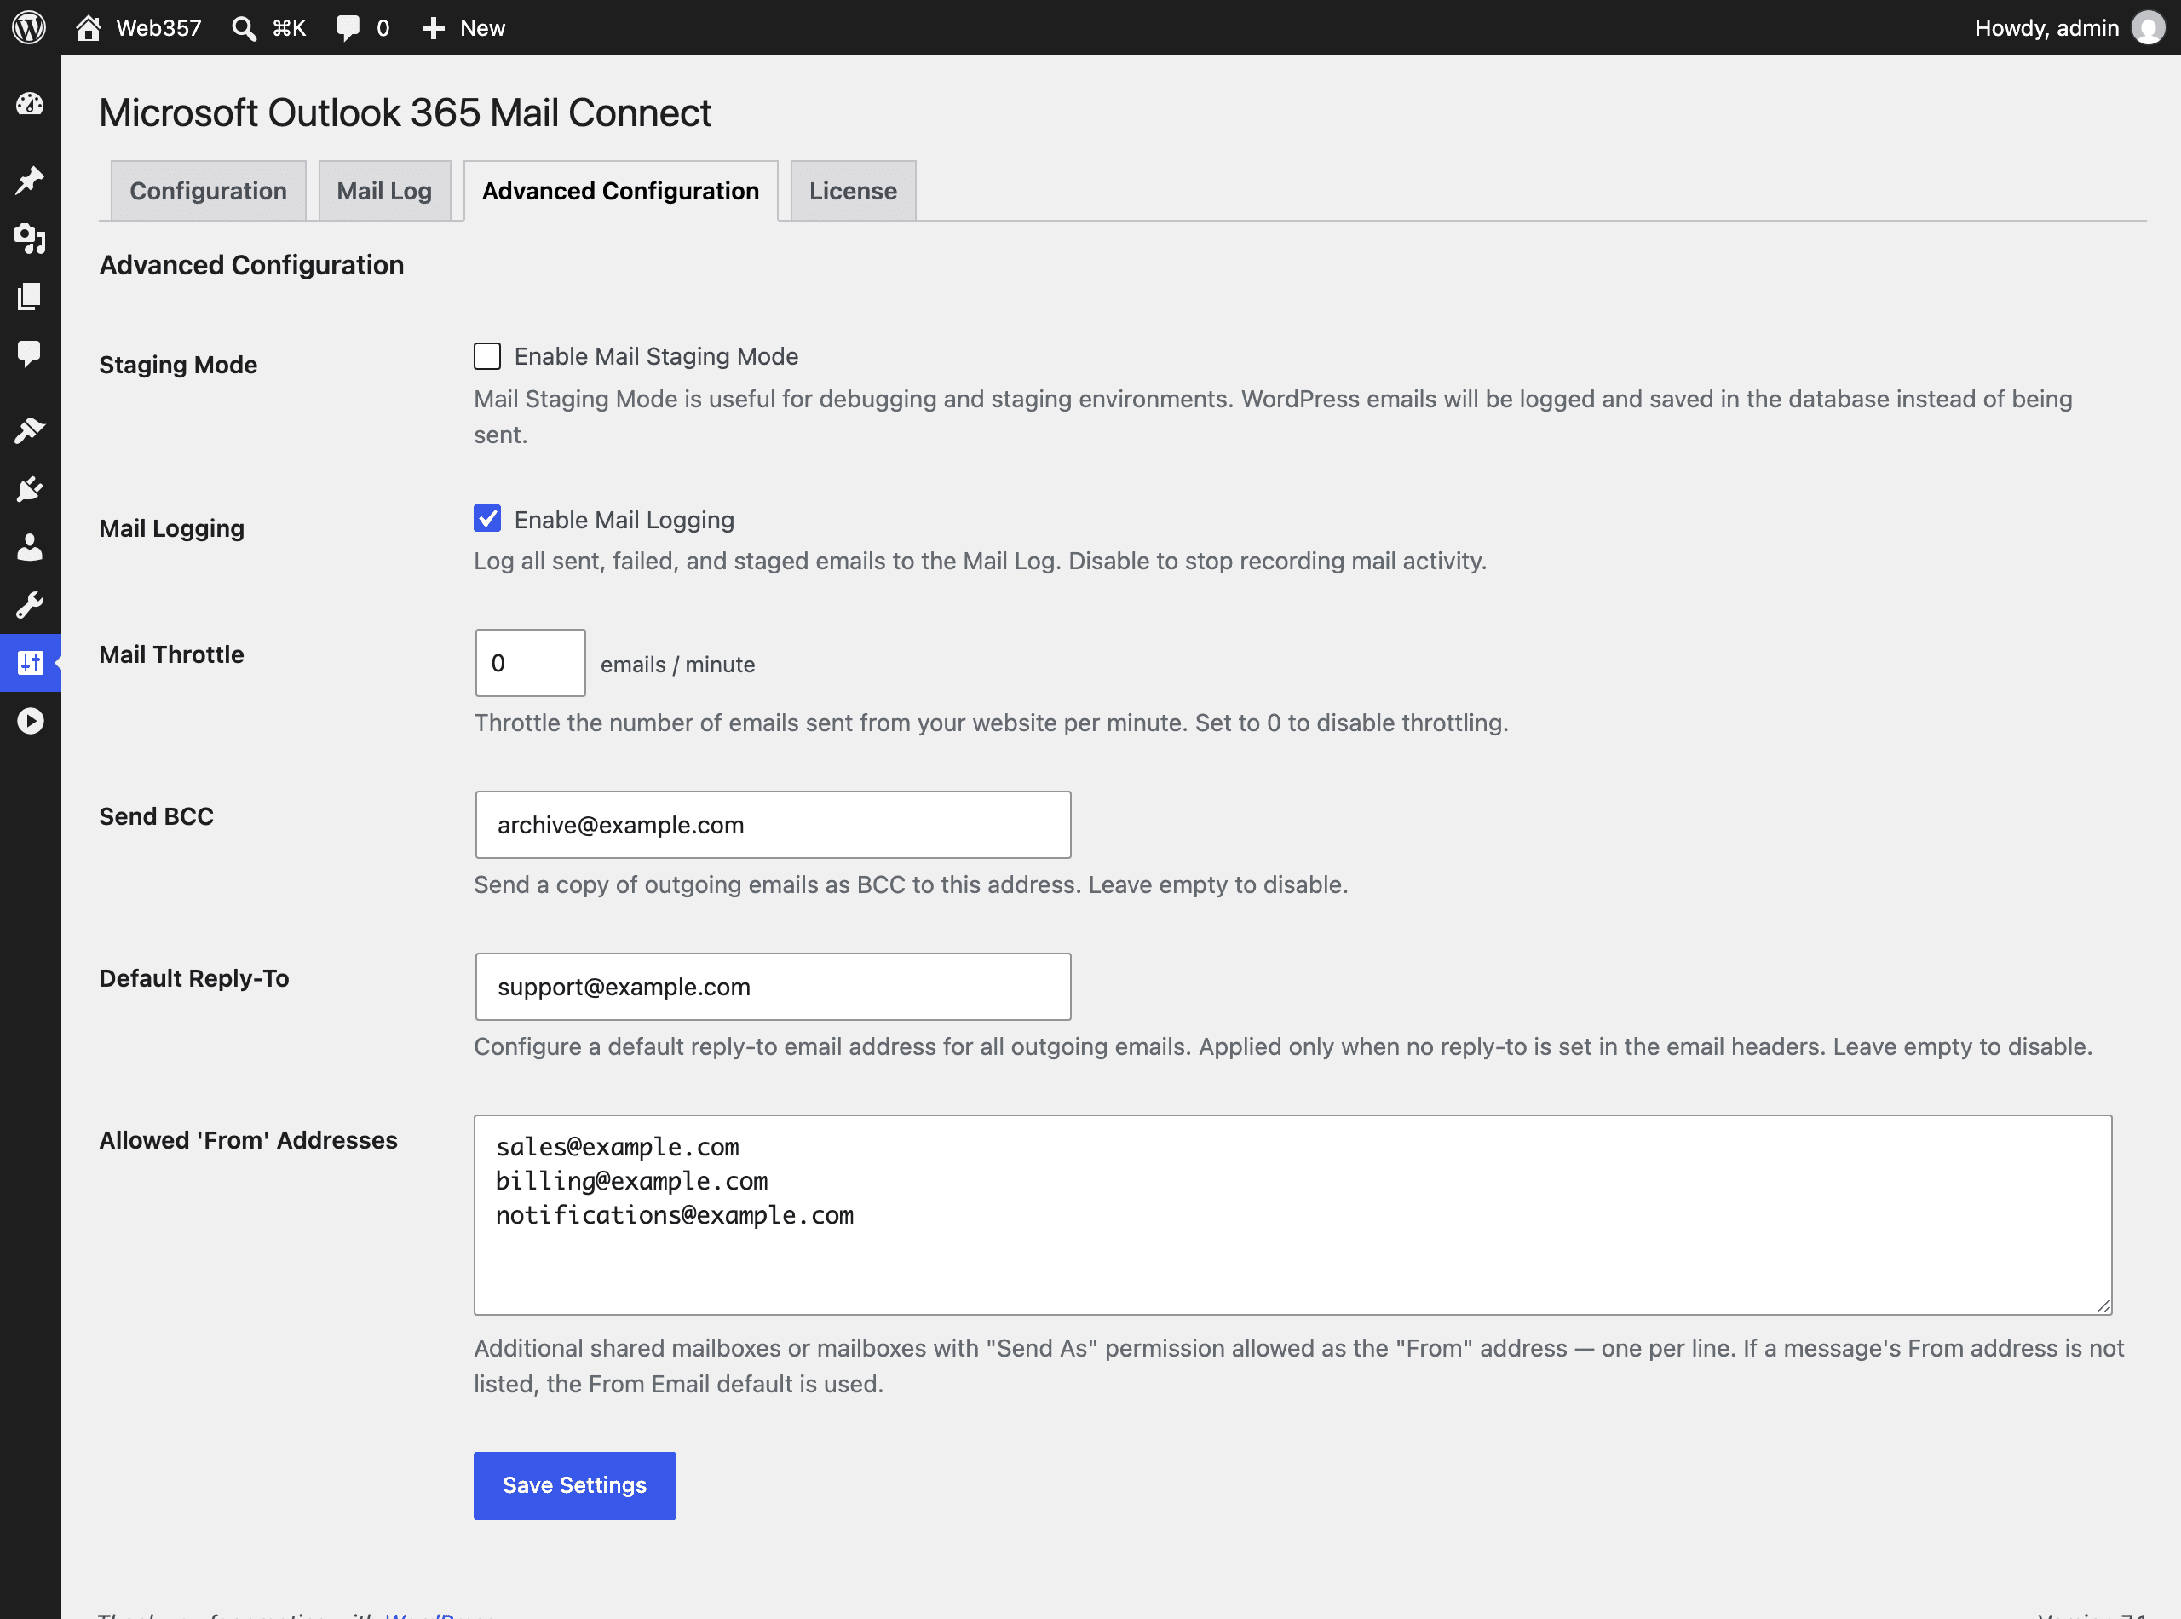Click the 'Log all sent, failed, and staged' description
This screenshot has width=2181, height=1619.
coord(981,561)
